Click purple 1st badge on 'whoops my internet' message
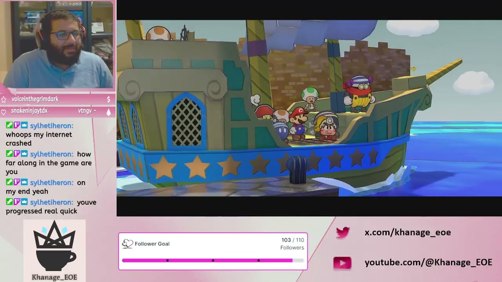502x282 pixels. coord(16,126)
